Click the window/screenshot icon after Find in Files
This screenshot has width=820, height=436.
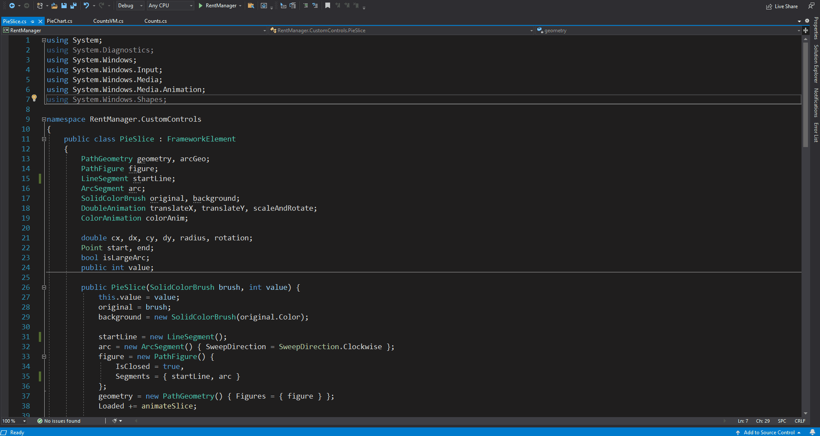pyautogui.click(x=264, y=6)
